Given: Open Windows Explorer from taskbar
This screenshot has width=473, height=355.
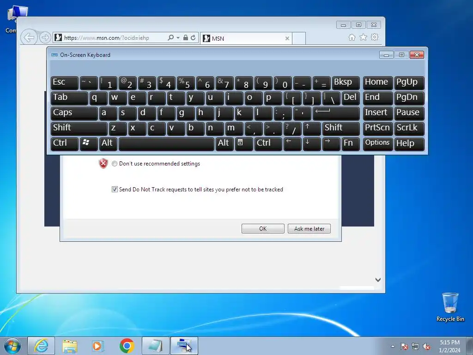Looking at the screenshot, I should pos(70,346).
